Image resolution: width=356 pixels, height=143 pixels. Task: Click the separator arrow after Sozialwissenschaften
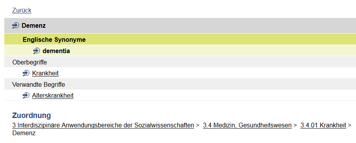tap(198, 125)
